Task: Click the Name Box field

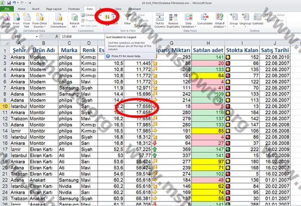Action: pos(18,36)
